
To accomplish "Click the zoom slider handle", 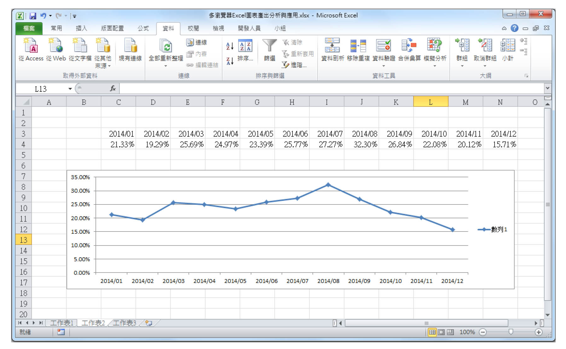I will click(511, 332).
